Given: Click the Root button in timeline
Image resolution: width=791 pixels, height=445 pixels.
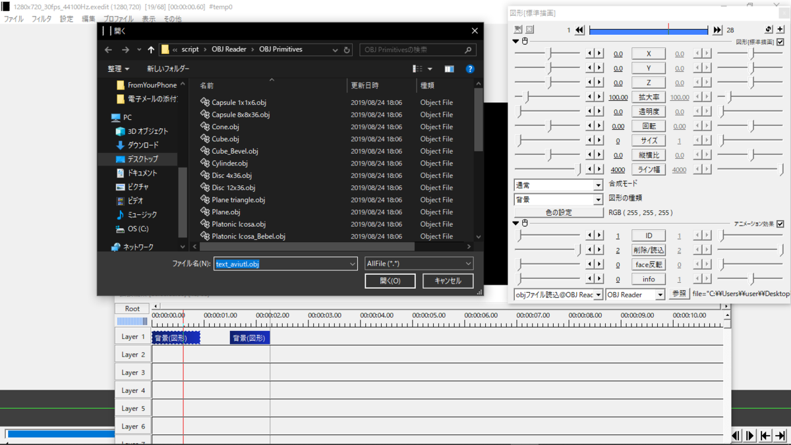Looking at the screenshot, I should pyautogui.click(x=132, y=309).
